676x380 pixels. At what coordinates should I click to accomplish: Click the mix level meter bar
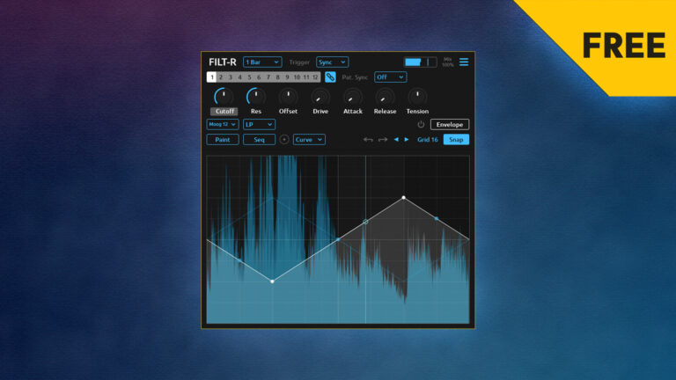(420, 62)
